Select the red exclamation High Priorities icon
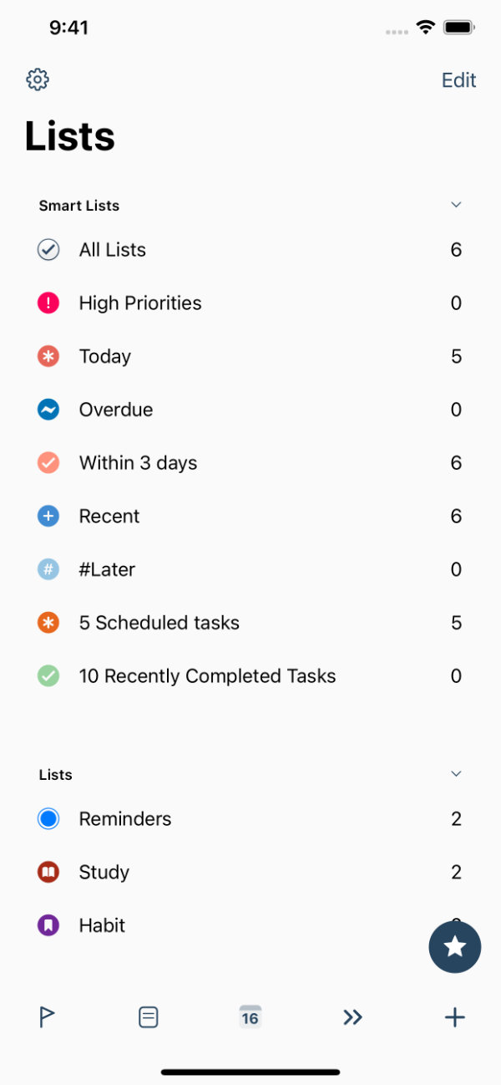The width and height of the screenshot is (501, 1085). coord(48,303)
